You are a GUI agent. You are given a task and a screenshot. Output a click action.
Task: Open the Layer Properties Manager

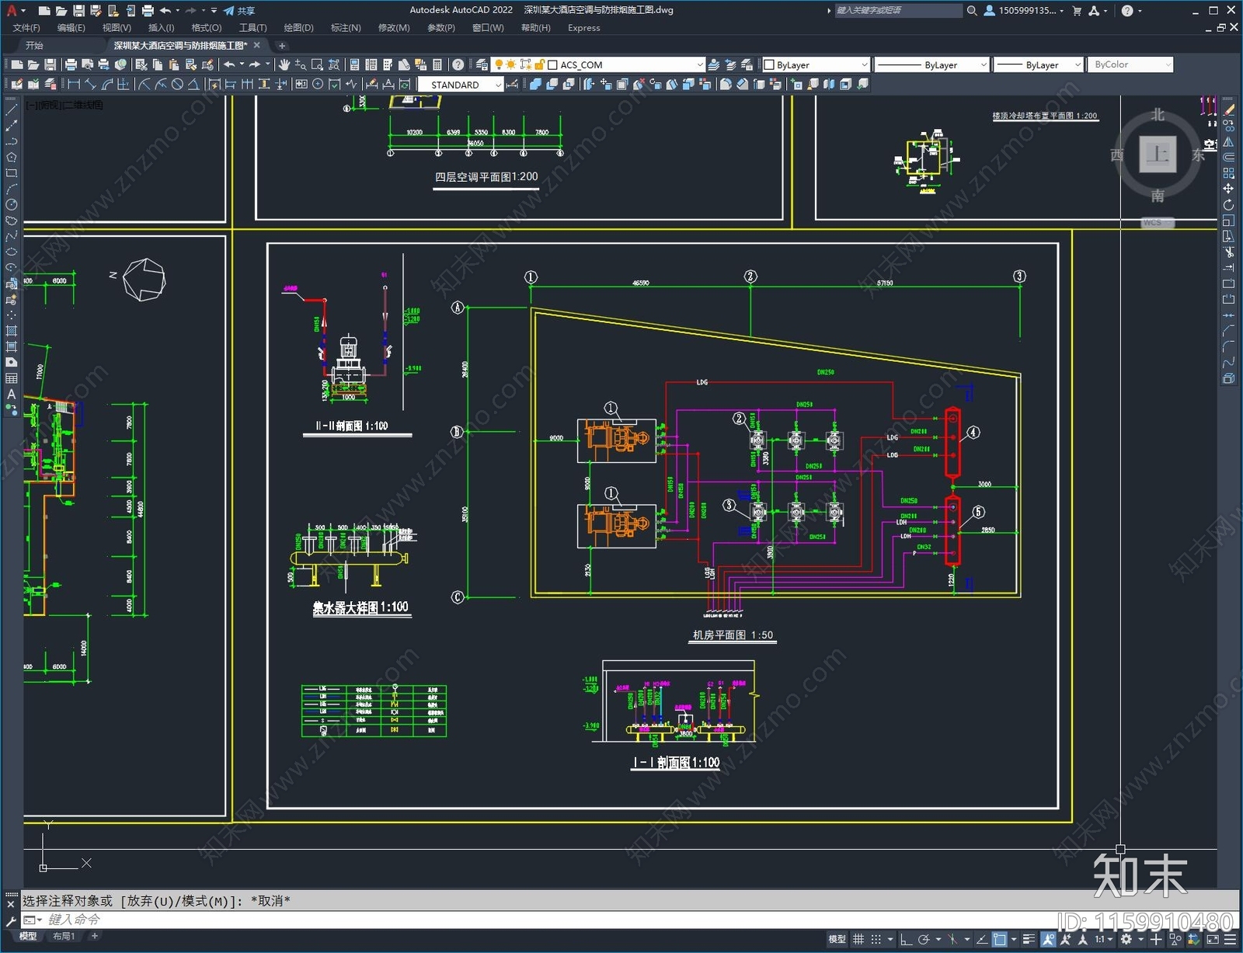[482, 64]
